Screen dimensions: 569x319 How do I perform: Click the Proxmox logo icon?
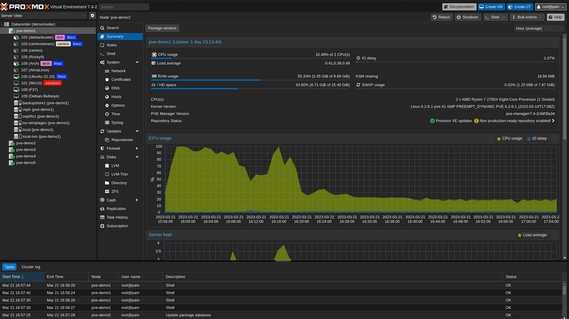4,7
